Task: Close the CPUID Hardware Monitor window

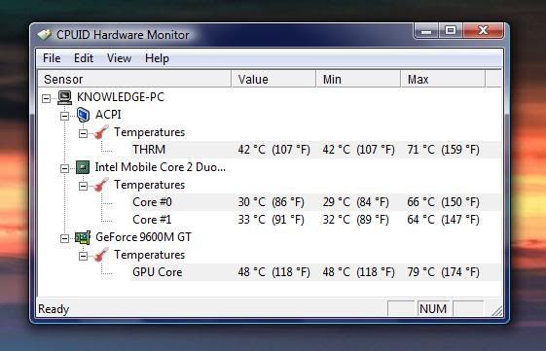Action: click(483, 30)
